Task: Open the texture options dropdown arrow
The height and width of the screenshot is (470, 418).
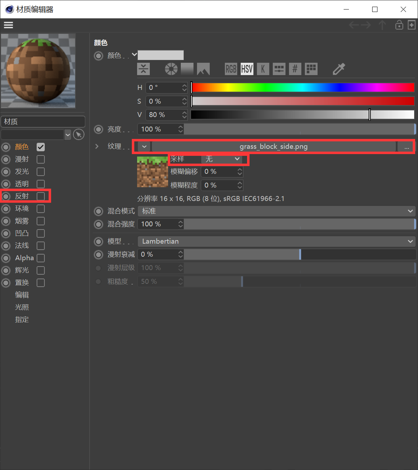Action: coord(144,147)
